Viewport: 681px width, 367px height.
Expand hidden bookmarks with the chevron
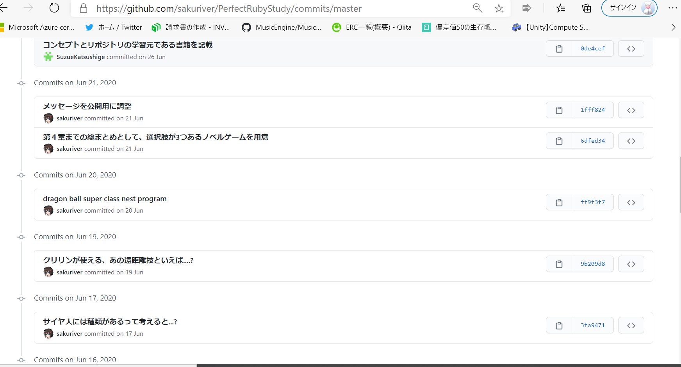coord(673,27)
